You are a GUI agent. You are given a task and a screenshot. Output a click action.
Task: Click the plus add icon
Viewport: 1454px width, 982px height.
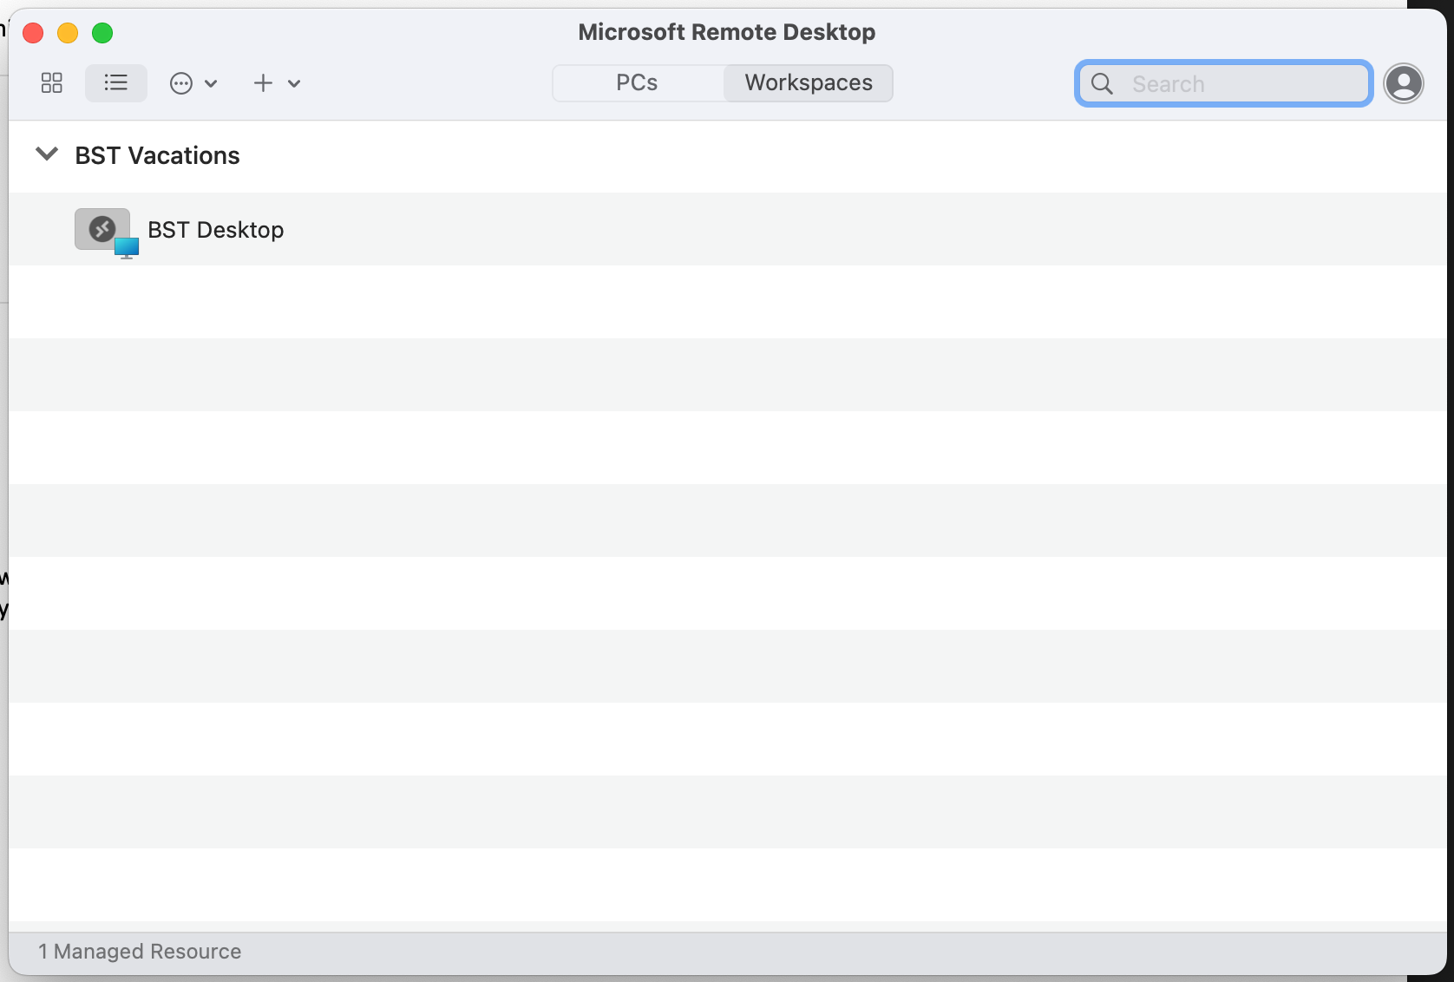[x=263, y=83]
